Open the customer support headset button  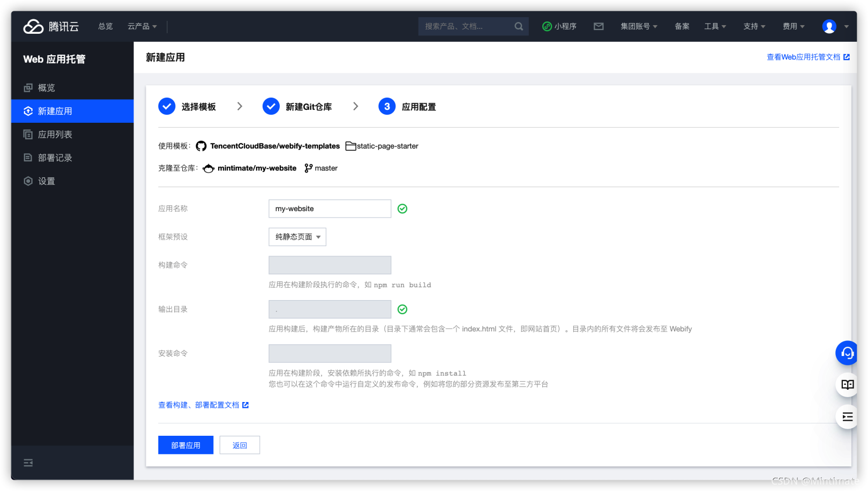pyautogui.click(x=847, y=353)
